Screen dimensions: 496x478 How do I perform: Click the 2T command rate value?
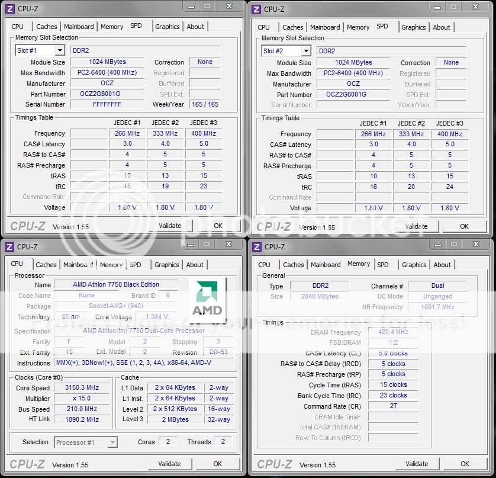(393, 406)
